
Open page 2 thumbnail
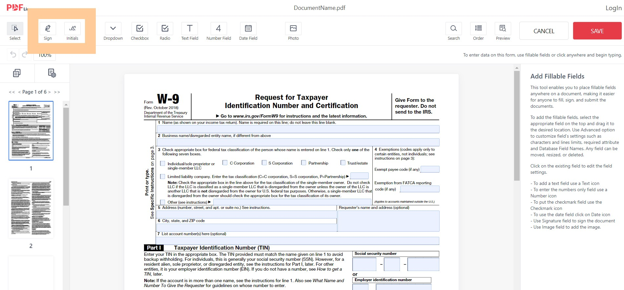(31, 208)
